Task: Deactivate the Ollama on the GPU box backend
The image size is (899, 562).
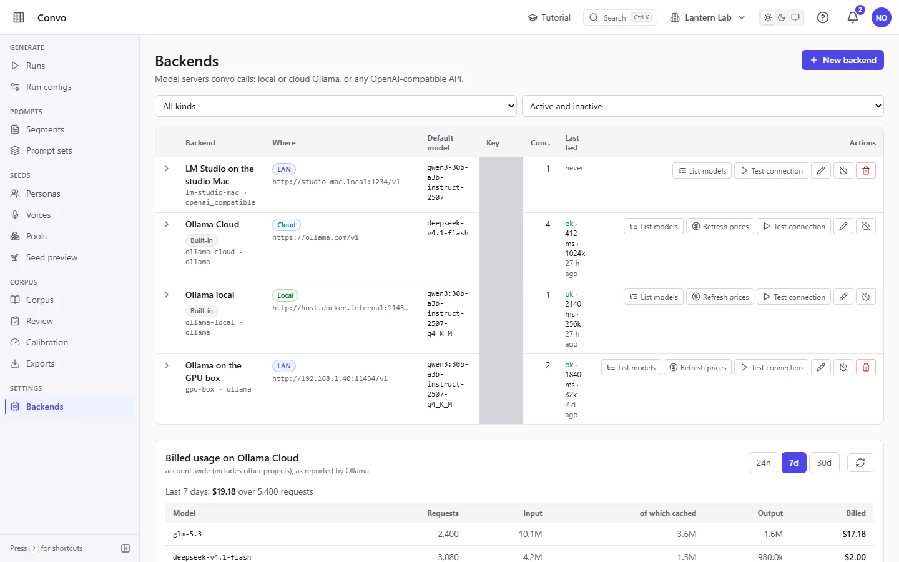Action: 843,367
